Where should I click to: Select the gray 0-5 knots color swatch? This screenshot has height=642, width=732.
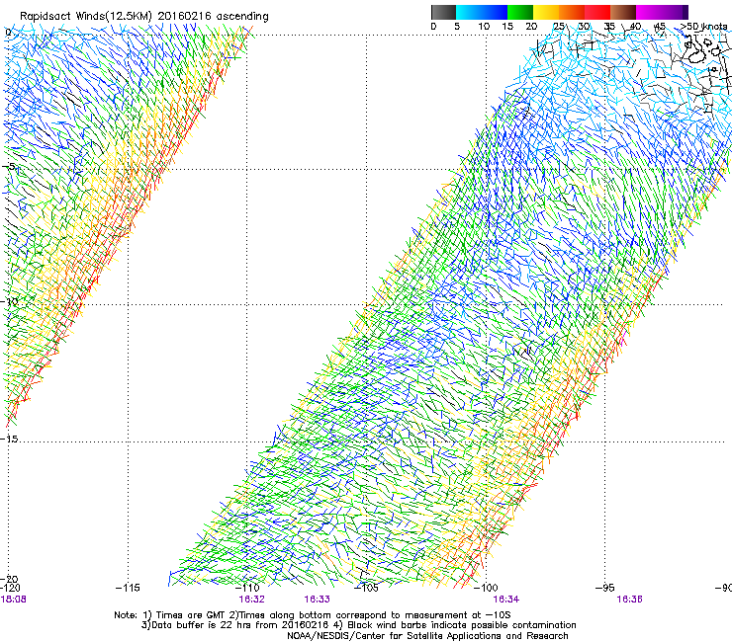(443, 12)
